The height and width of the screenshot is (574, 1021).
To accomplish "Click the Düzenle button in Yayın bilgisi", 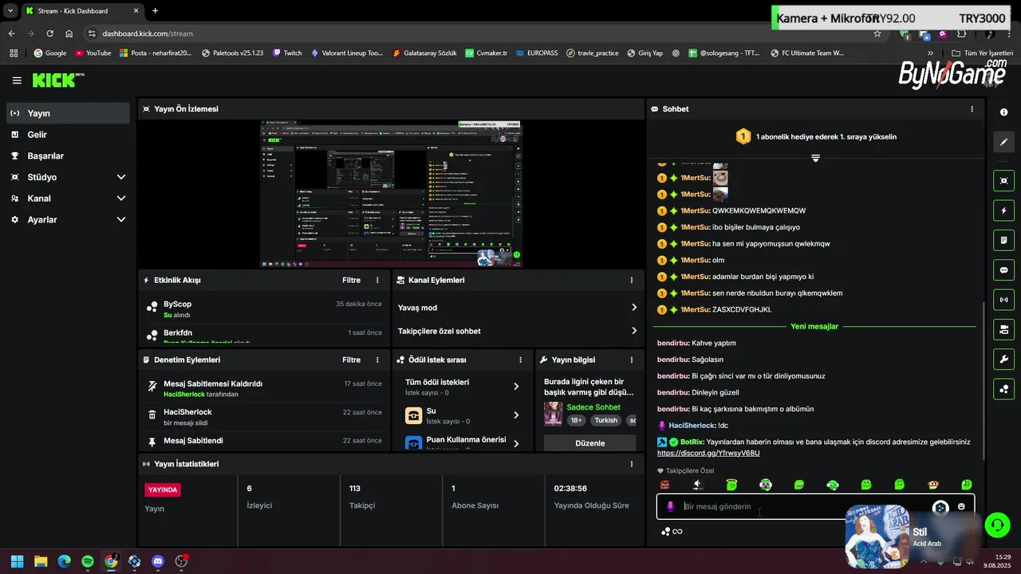I will [590, 443].
